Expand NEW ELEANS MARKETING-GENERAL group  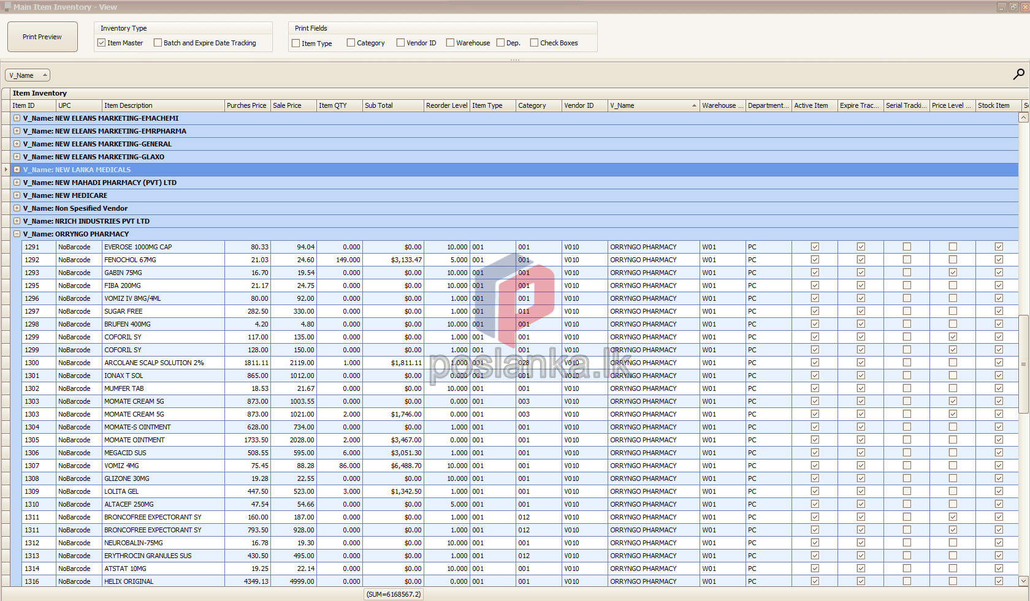(x=17, y=144)
